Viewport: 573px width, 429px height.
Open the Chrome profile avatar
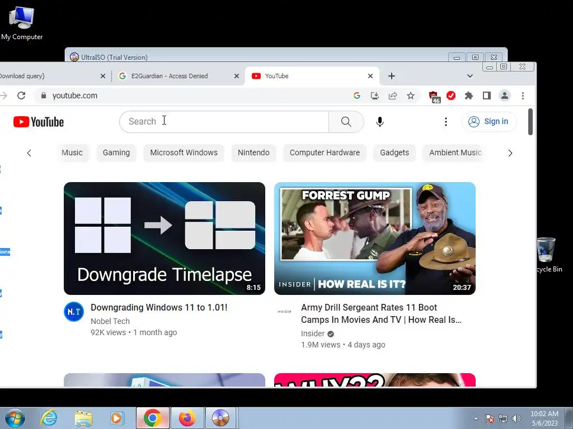click(505, 96)
